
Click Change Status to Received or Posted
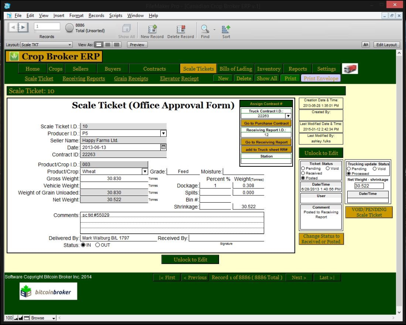(x=321, y=239)
